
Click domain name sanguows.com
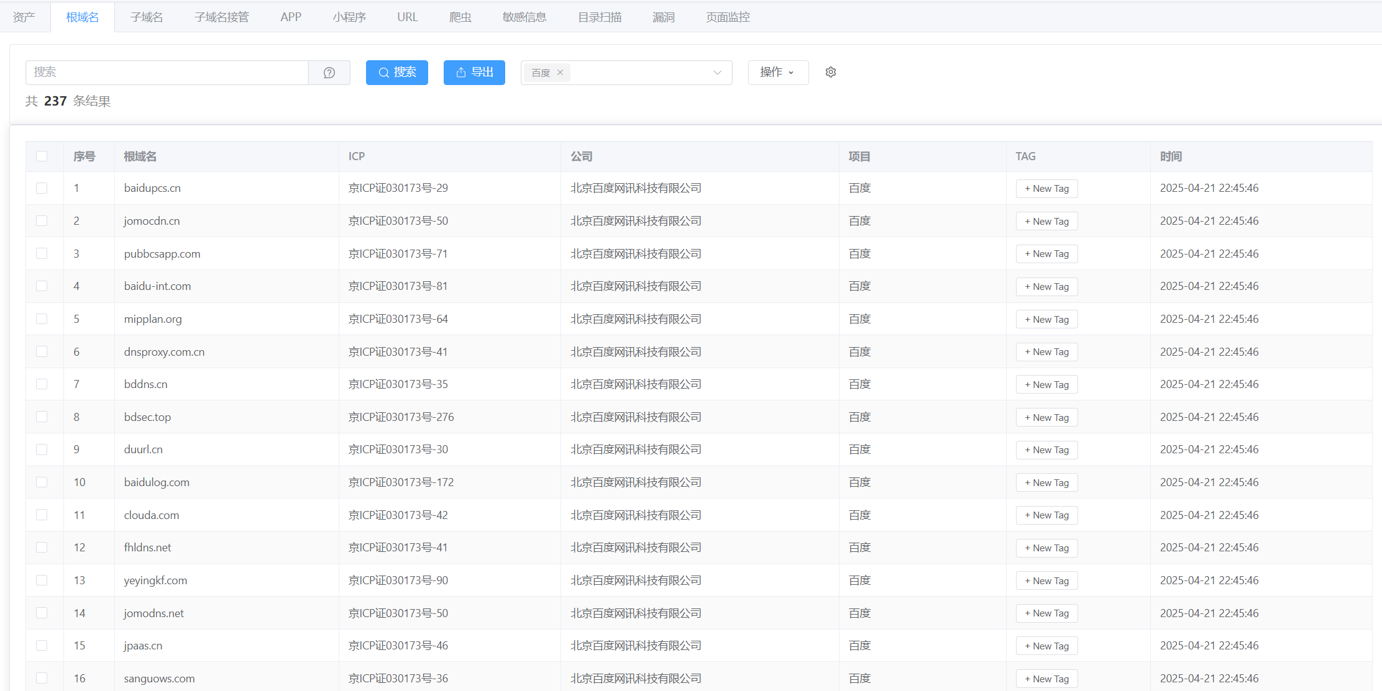click(x=159, y=678)
